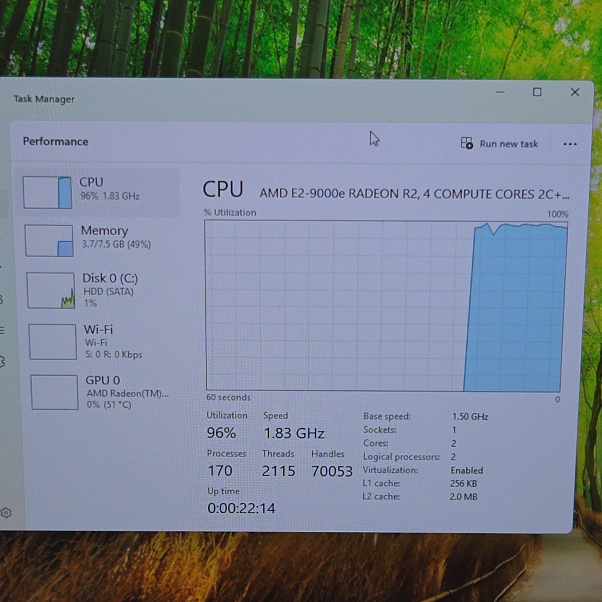
Task: Click the Run new task icon
Action: pos(467,143)
